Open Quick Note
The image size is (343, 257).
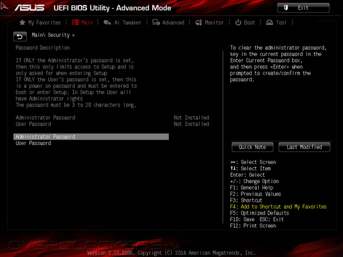pos(252,147)
